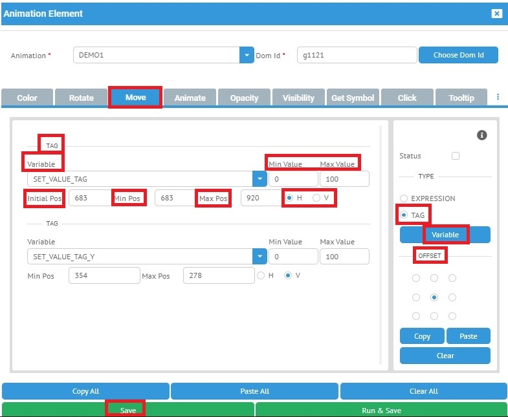Open the SET_VALUE_TAG variable dropdown

pyautogui.click(x=260, y=178)
